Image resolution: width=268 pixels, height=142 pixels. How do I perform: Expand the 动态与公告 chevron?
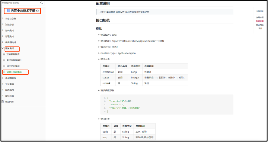2,19
